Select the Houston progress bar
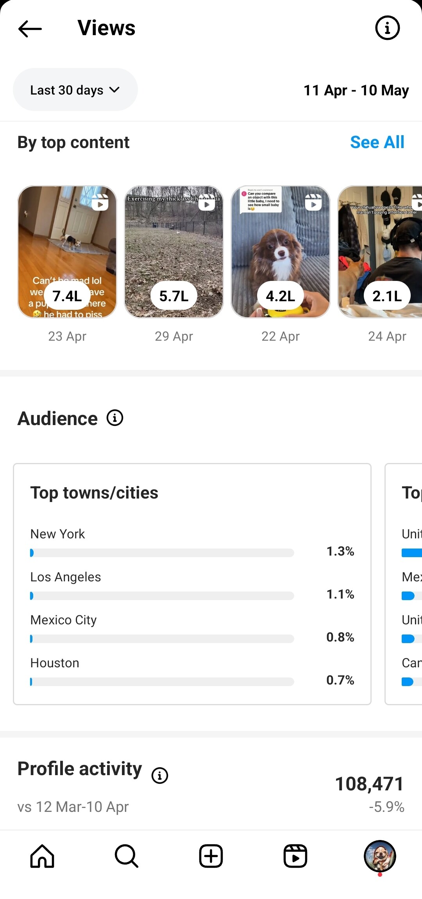Screen dimensions: 422x899 pos(162,682)
